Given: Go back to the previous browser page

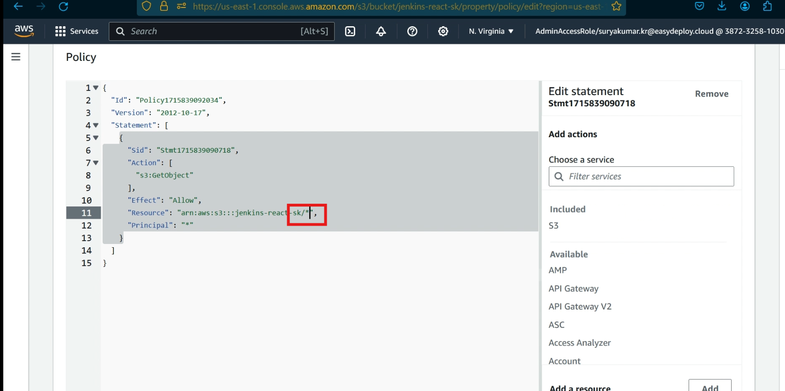Looking at the screenshot, I should tap(18, 7).
